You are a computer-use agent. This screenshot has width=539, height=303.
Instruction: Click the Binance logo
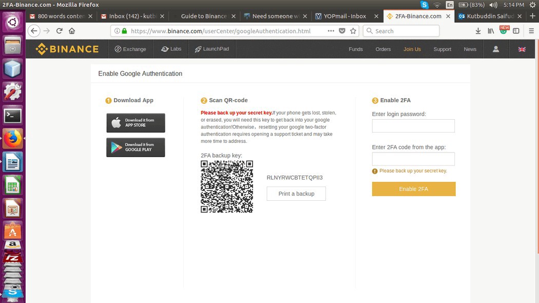pyautogui.click(x=67, y=49)
